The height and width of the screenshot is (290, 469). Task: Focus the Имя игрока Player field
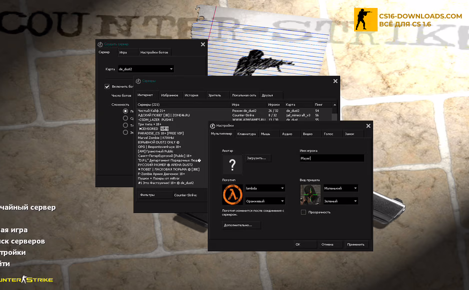click(x=332, y=158)
